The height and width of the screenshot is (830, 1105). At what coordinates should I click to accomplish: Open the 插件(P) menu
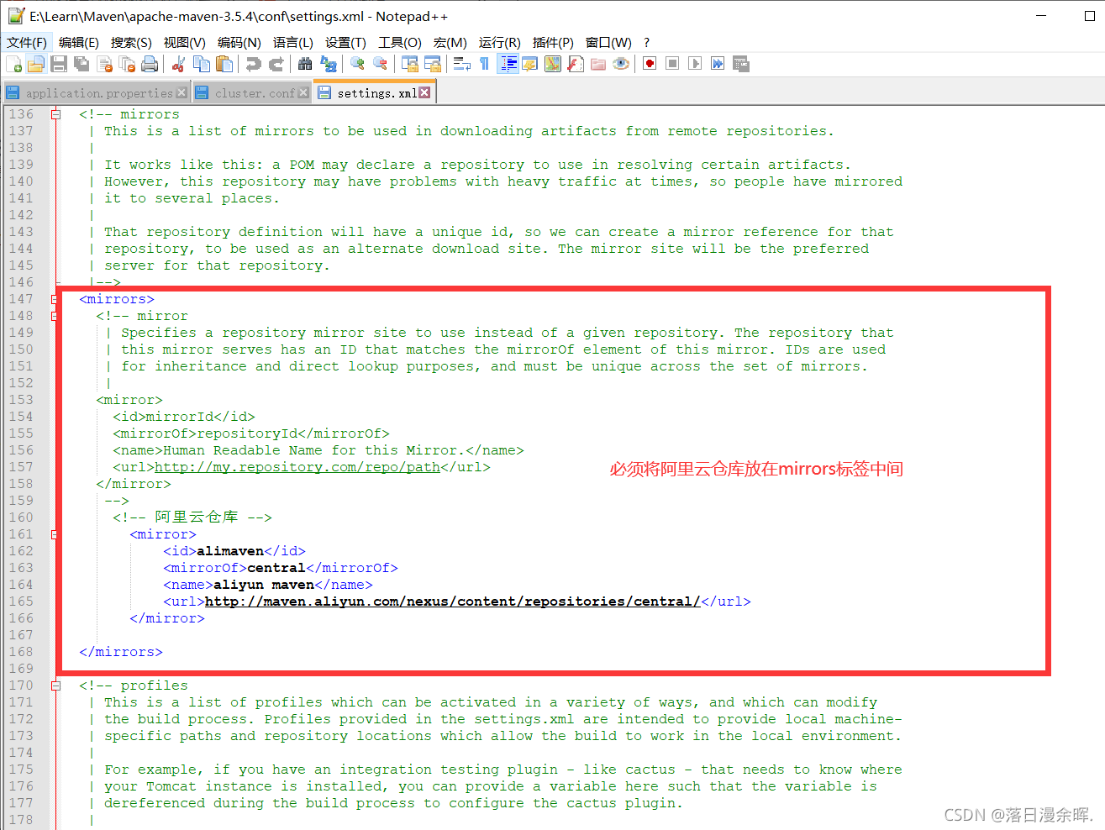tap(553, 42)
